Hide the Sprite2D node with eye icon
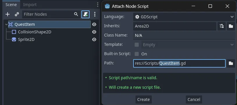The height and width of the screenshot is (105, 237). pos(94,39)
